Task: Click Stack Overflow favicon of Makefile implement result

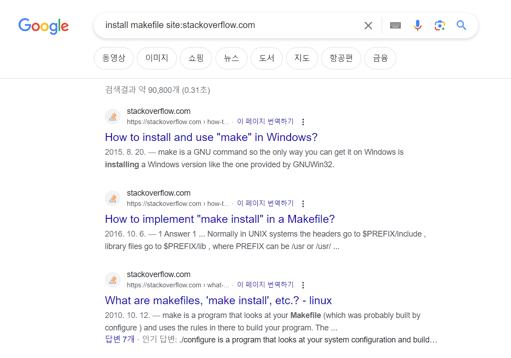Action: coord(113,198)
